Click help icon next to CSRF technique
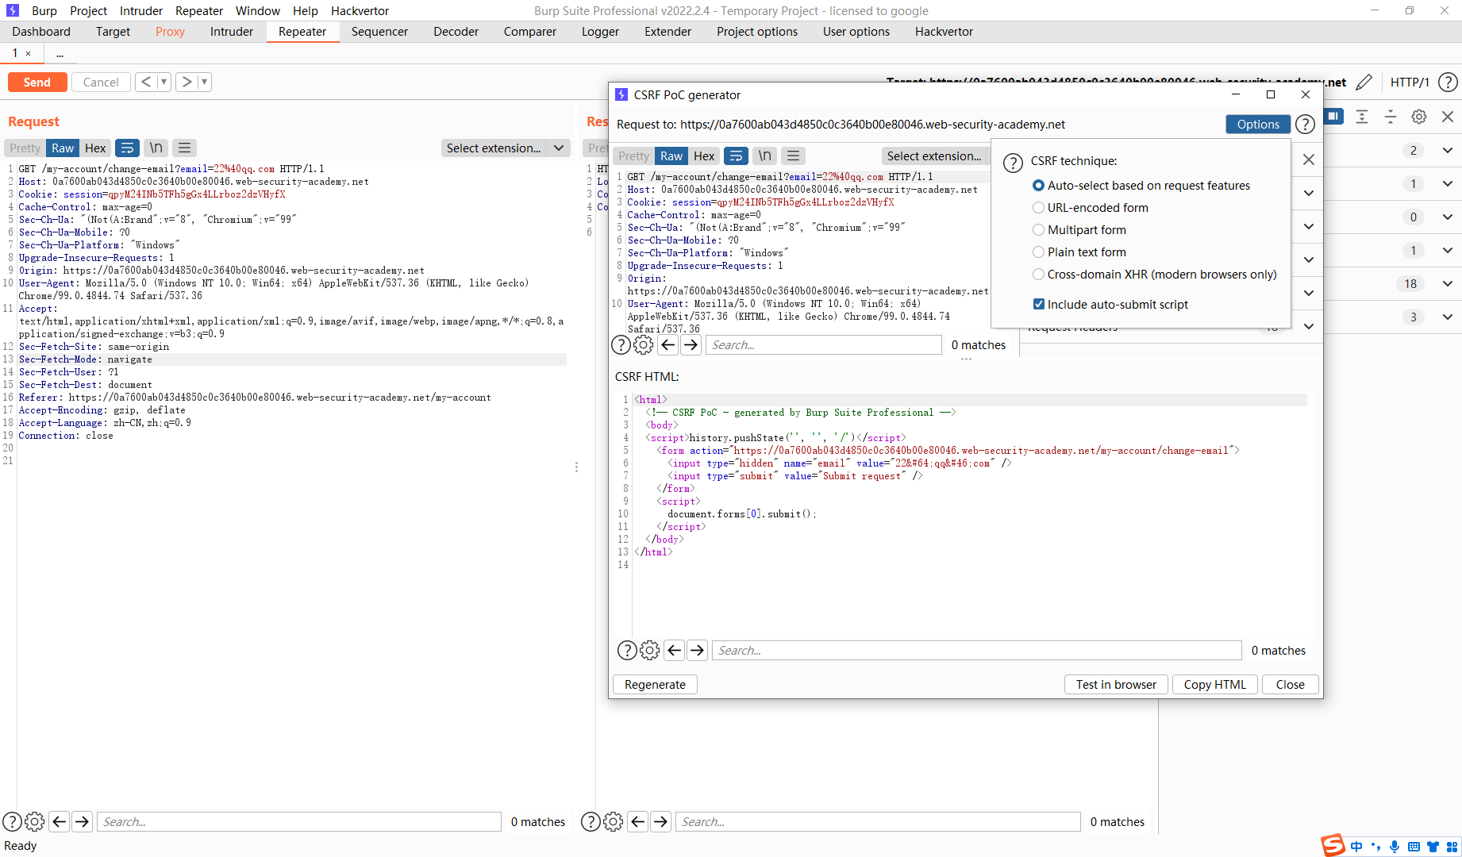Viewport: 1462px width, 857px height. (x=1013, y=163)
